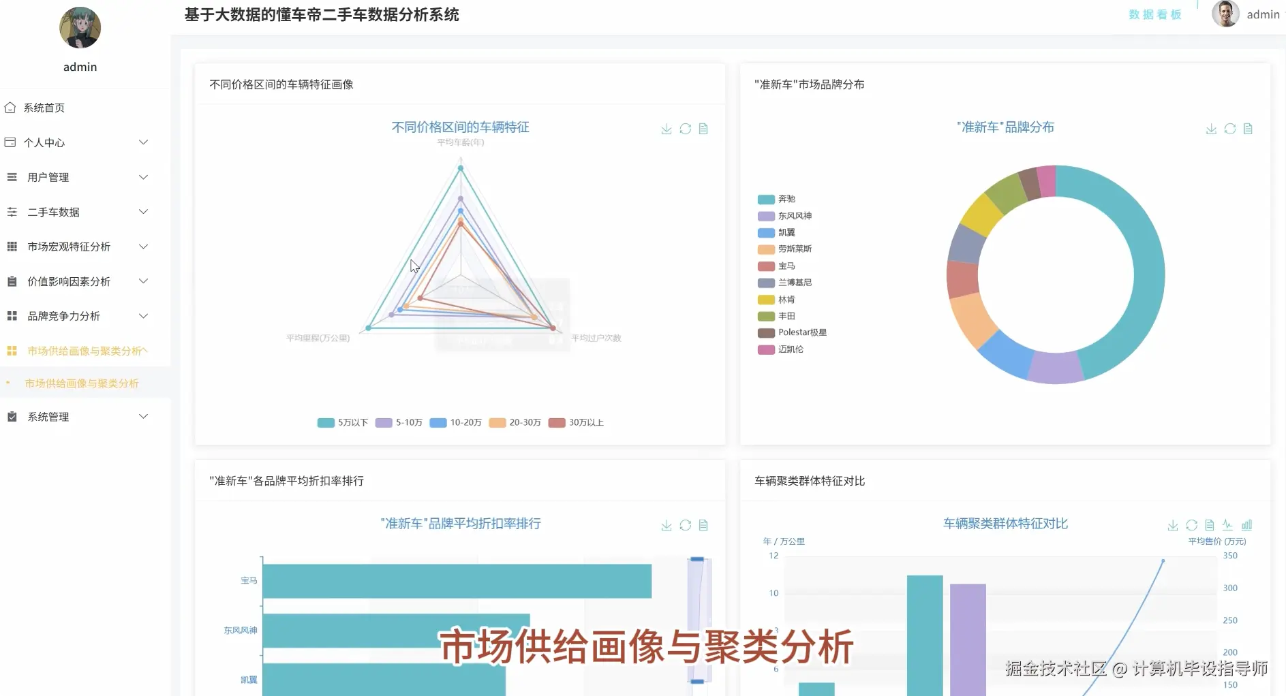Switch cluster chart to bar type

tap(1246, 525)
